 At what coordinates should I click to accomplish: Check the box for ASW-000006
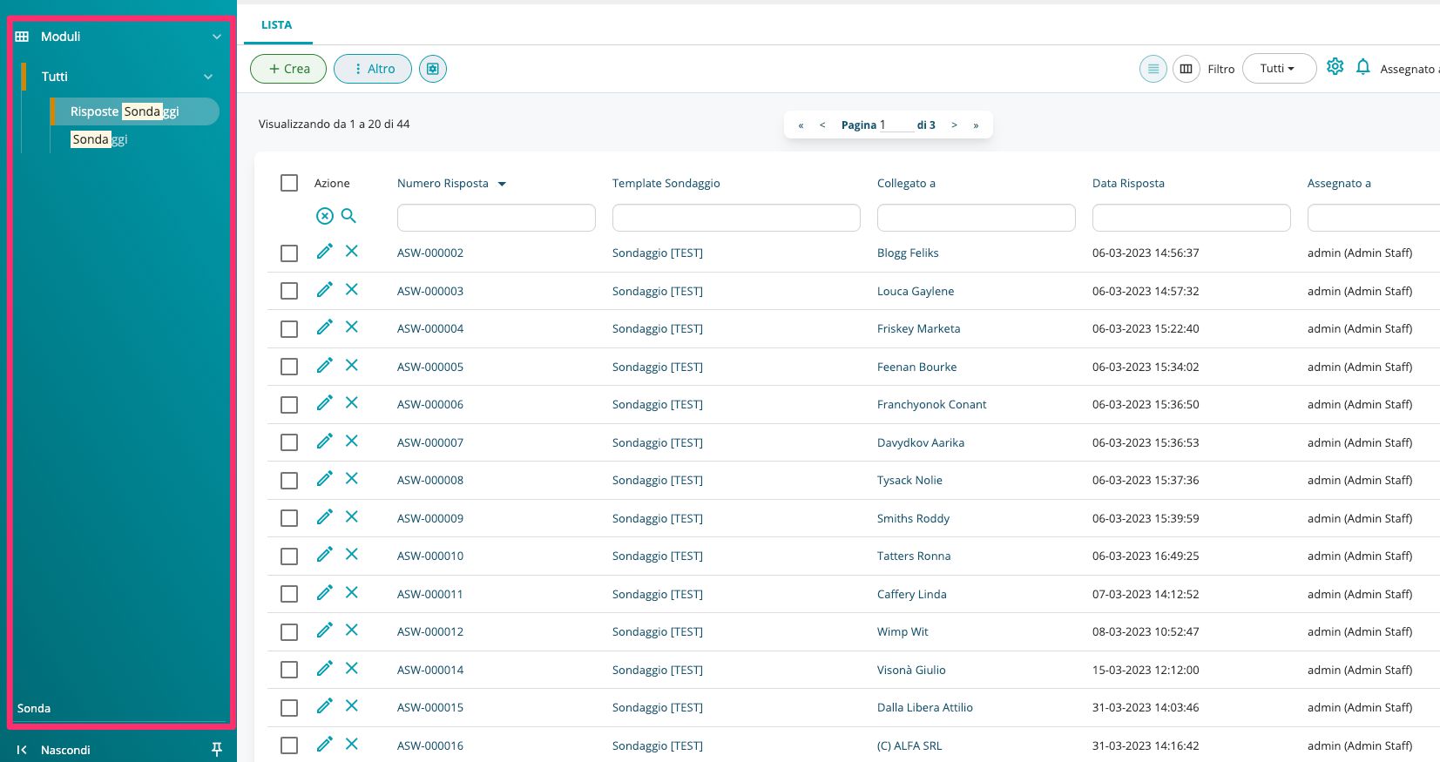tap(289, 405)
